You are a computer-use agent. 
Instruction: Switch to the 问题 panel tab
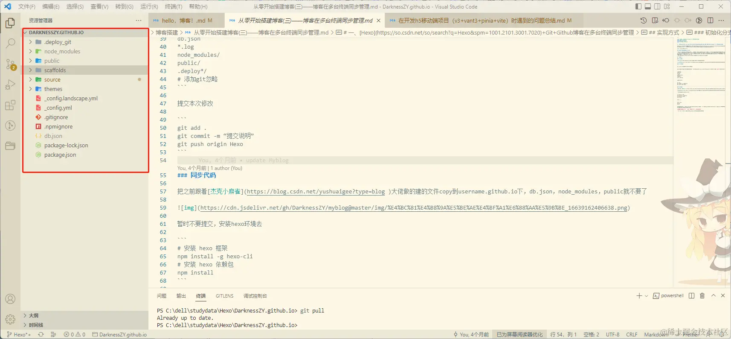(x=162, y=296)
